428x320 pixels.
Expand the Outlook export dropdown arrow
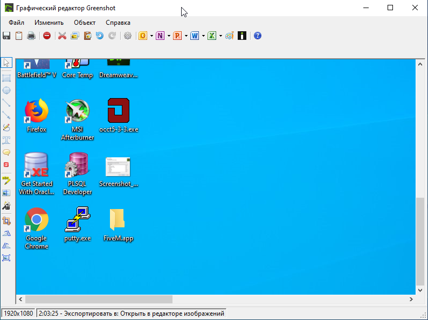pyautogui.click(x=151, y=36)
